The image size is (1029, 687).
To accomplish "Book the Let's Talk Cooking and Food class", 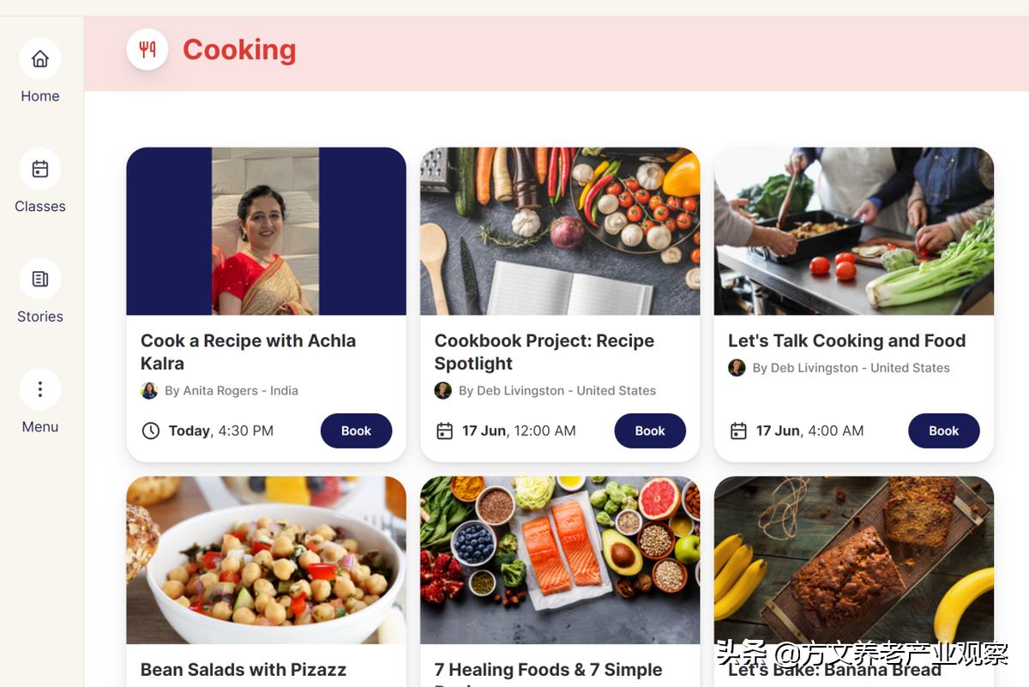I will coord(943,431).
